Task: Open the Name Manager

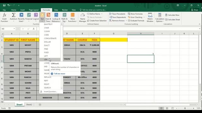Action: [x=83, y=18]
